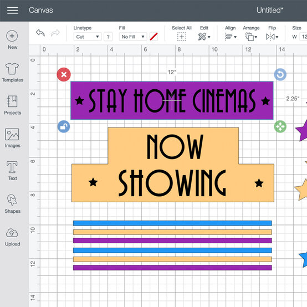
Task: Select the bottom purple stripe
Action: (172, 268)
